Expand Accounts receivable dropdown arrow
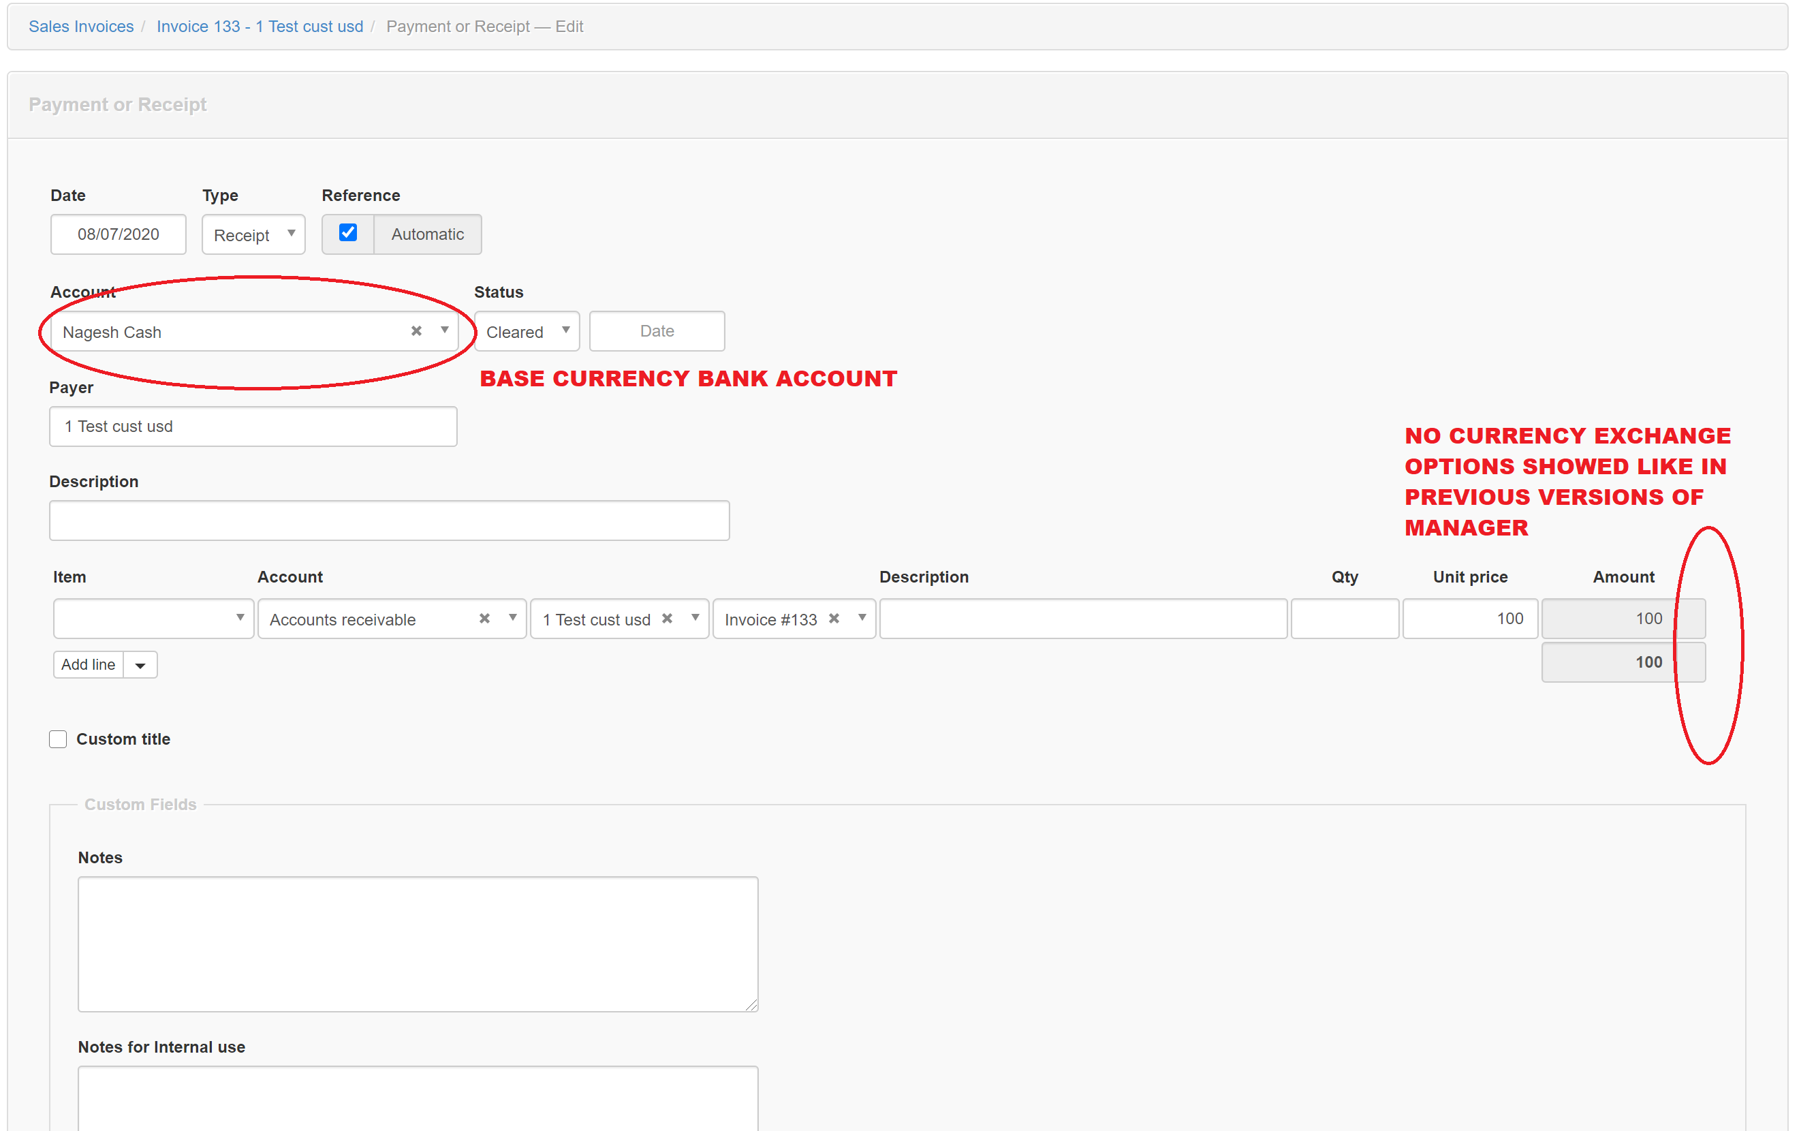 (x=513, y=618)
